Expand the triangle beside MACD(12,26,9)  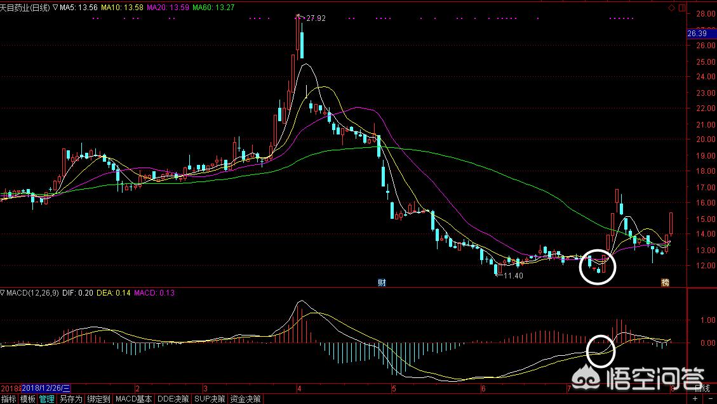click(3, 293)
